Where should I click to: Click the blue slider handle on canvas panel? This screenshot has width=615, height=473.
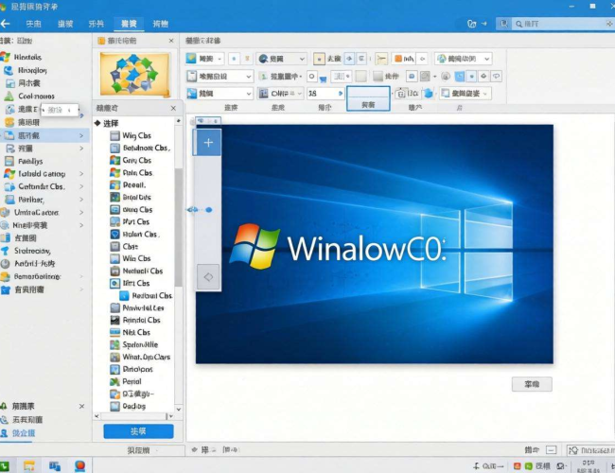(209, 210)
